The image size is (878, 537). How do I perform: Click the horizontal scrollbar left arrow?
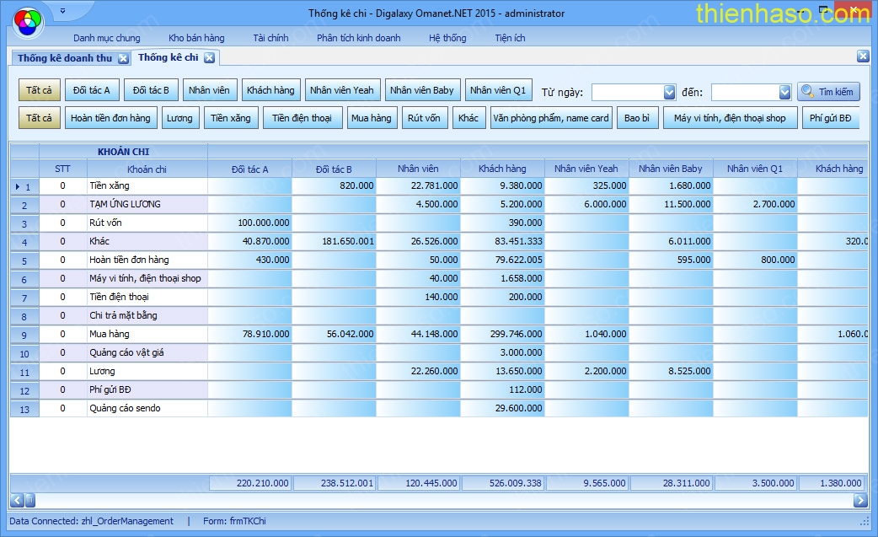tap(17, 501)
